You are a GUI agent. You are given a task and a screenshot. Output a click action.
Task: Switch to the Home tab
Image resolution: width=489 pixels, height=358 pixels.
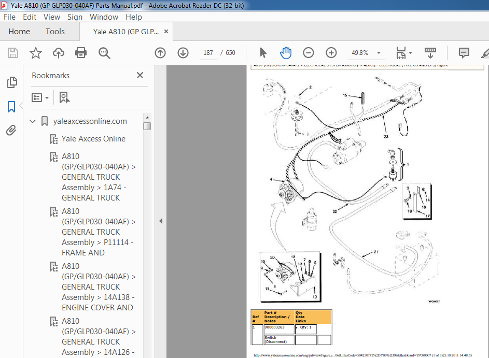click(19, 32)
